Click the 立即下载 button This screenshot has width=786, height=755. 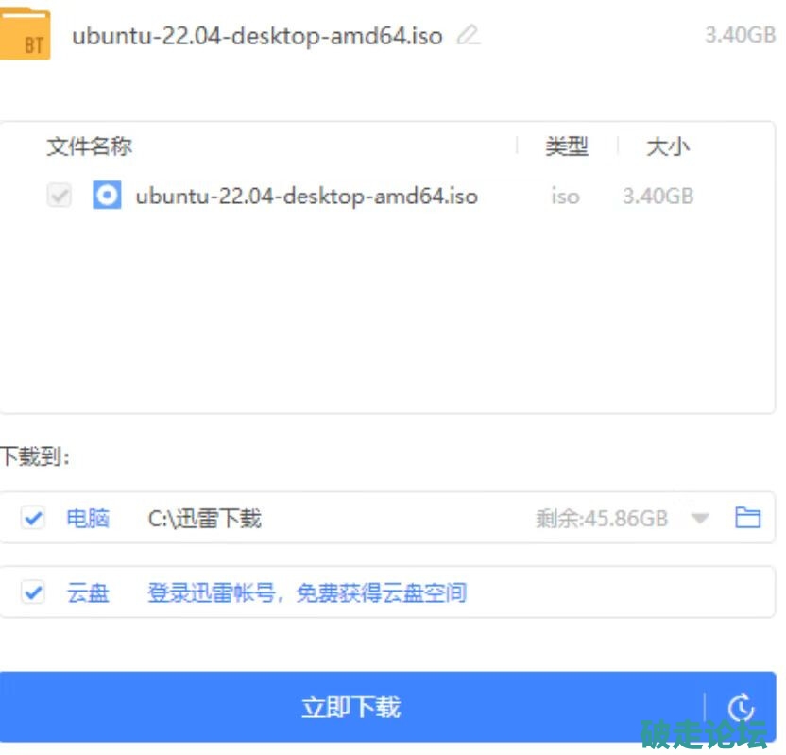[350, 707]
